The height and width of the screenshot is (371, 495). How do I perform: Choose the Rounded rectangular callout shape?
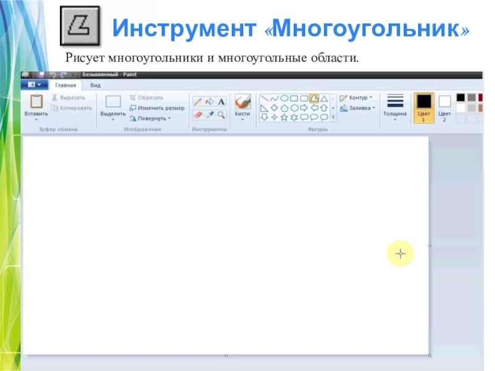(304, 117)
